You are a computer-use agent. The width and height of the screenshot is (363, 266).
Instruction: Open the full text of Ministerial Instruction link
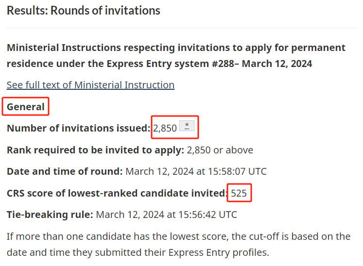click(90, 85)
